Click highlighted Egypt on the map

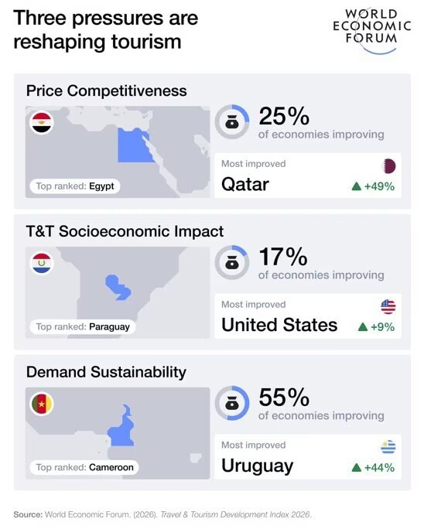coord(133,147)
